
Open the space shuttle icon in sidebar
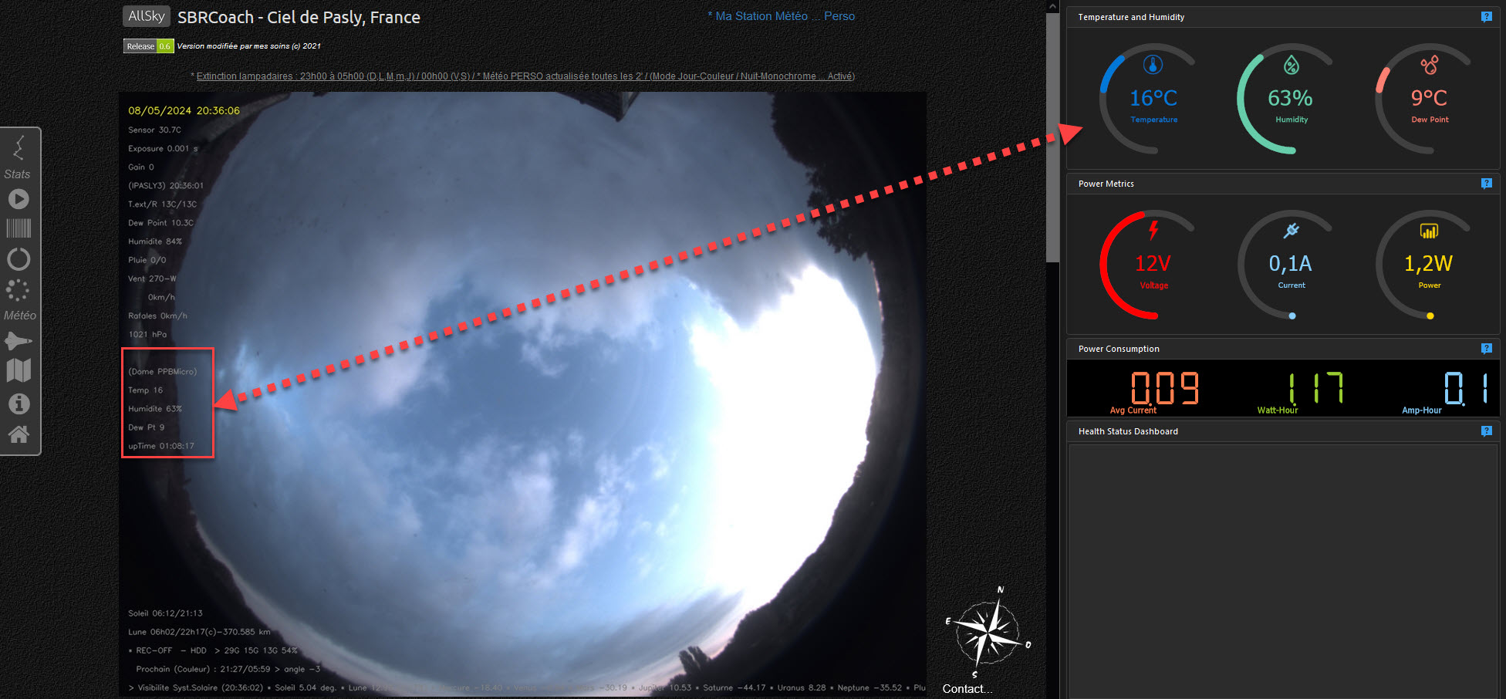(19, 340)
